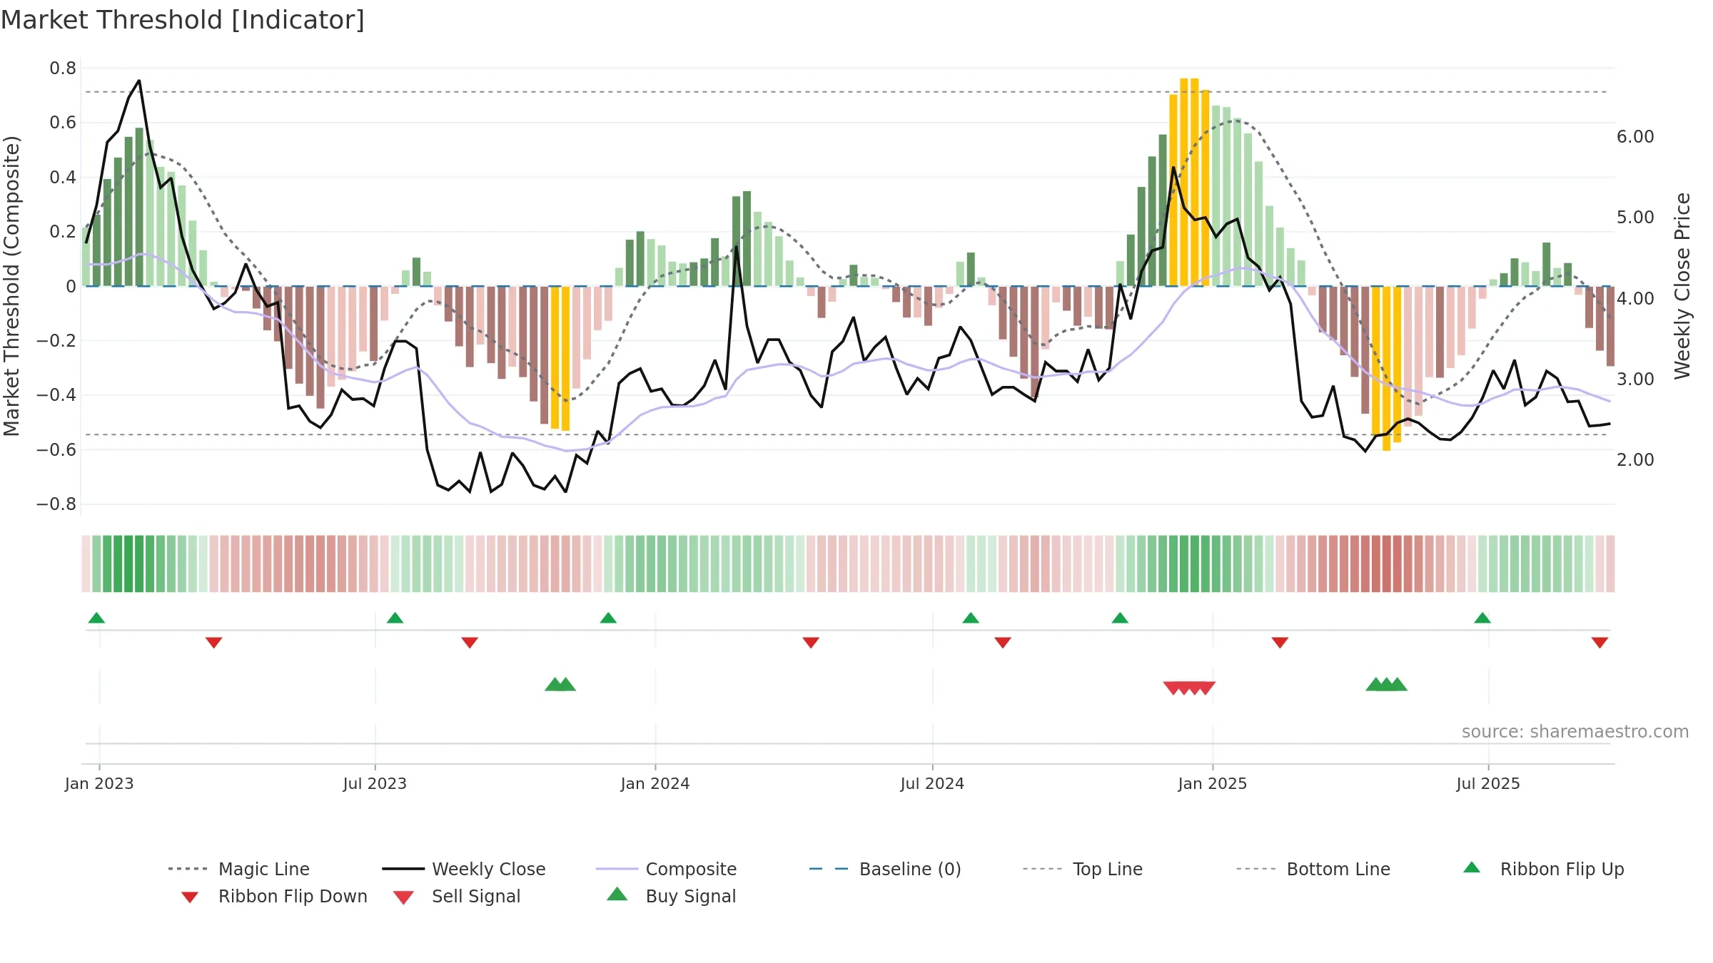Toggle the Sell Signal legend entry

457,896
